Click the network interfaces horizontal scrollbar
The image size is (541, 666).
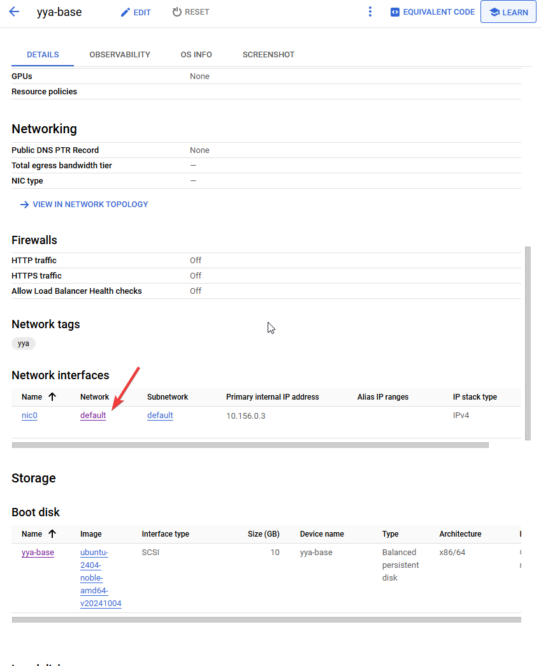point(250,445)
